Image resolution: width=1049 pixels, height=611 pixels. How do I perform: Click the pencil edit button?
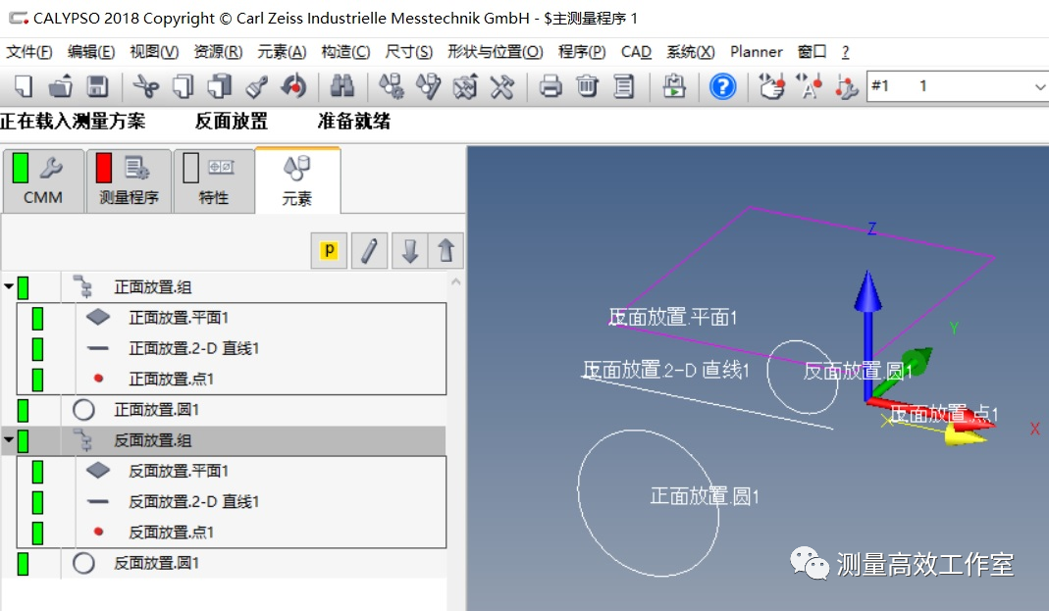[369, 251]
